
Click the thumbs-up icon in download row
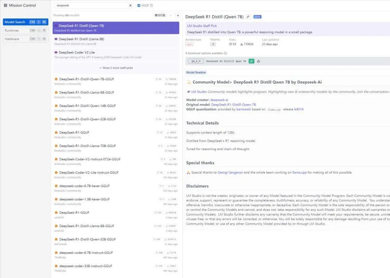(x=259, y=61)
